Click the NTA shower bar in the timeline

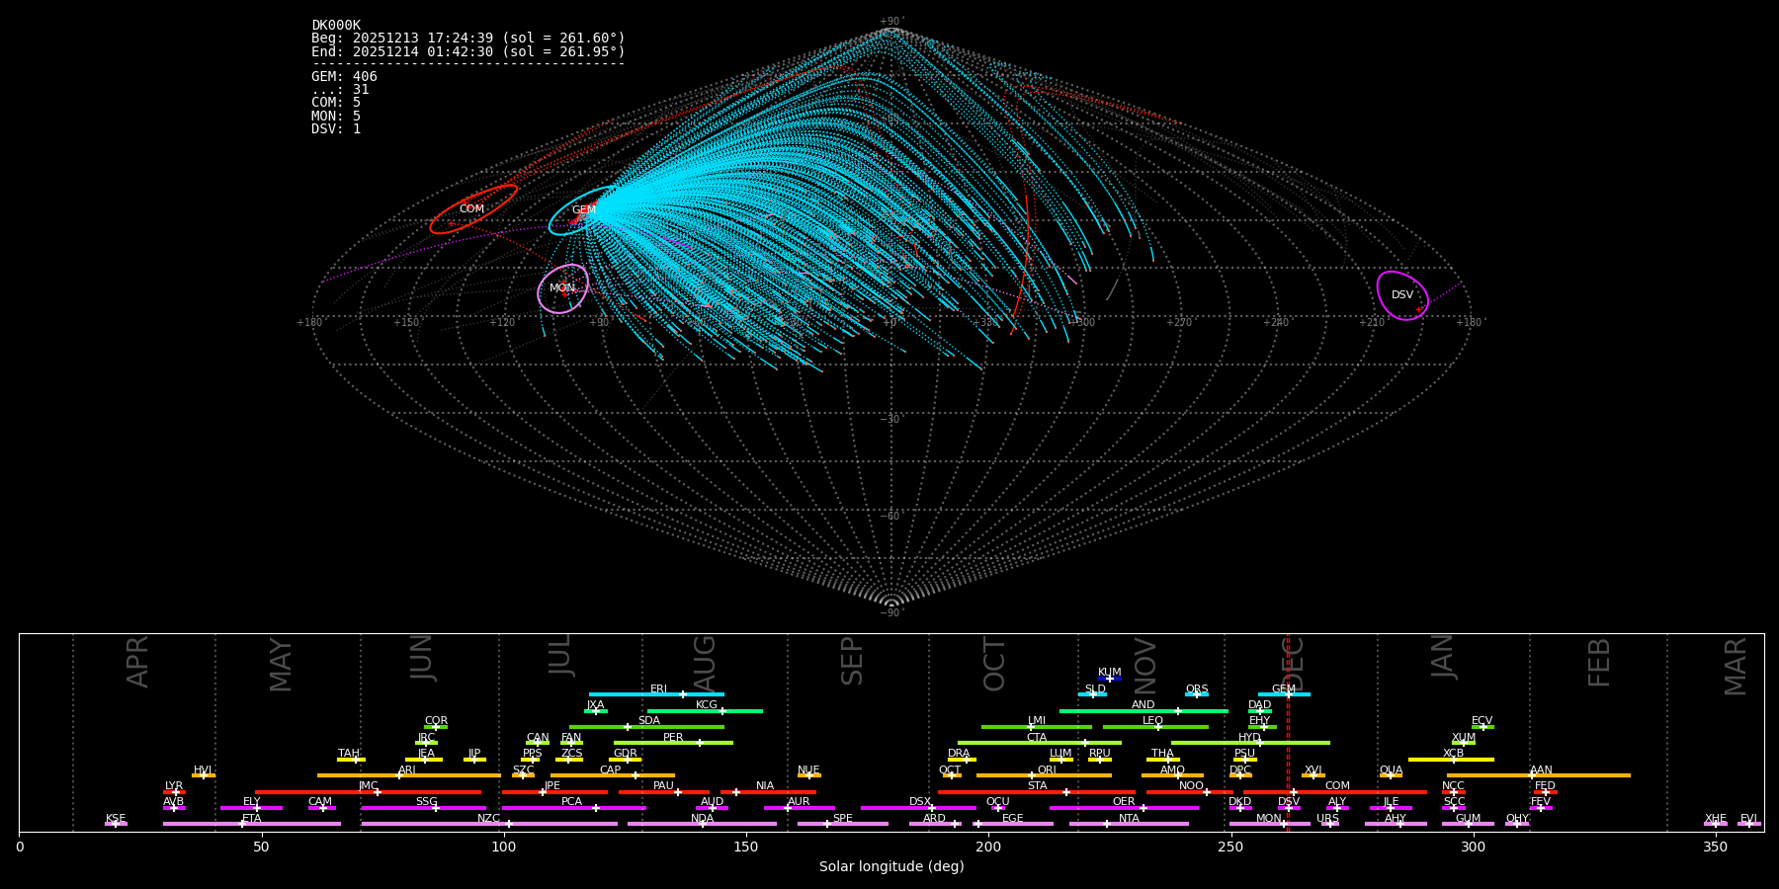click(1129, 824)
